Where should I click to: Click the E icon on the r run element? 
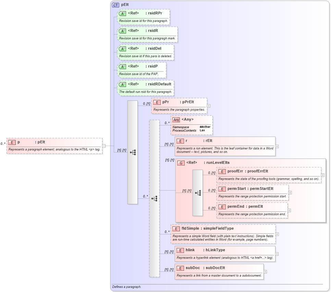[x=180, y=141]
